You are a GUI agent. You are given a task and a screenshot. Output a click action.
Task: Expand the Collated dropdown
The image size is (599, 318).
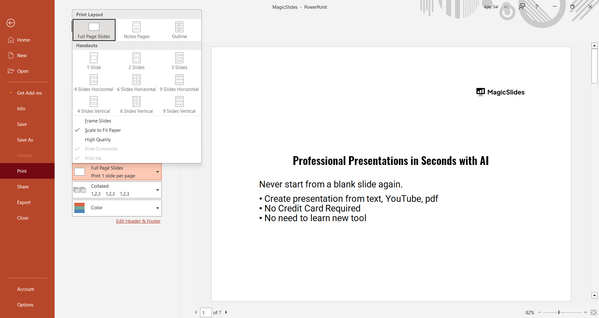tap(117, 190)
